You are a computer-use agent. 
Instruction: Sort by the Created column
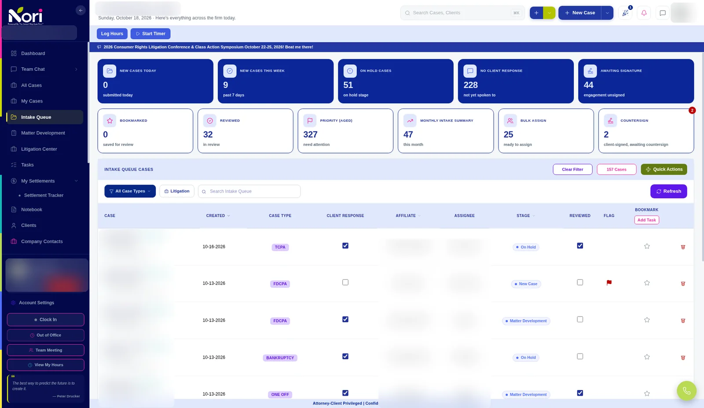click(218, 216)
